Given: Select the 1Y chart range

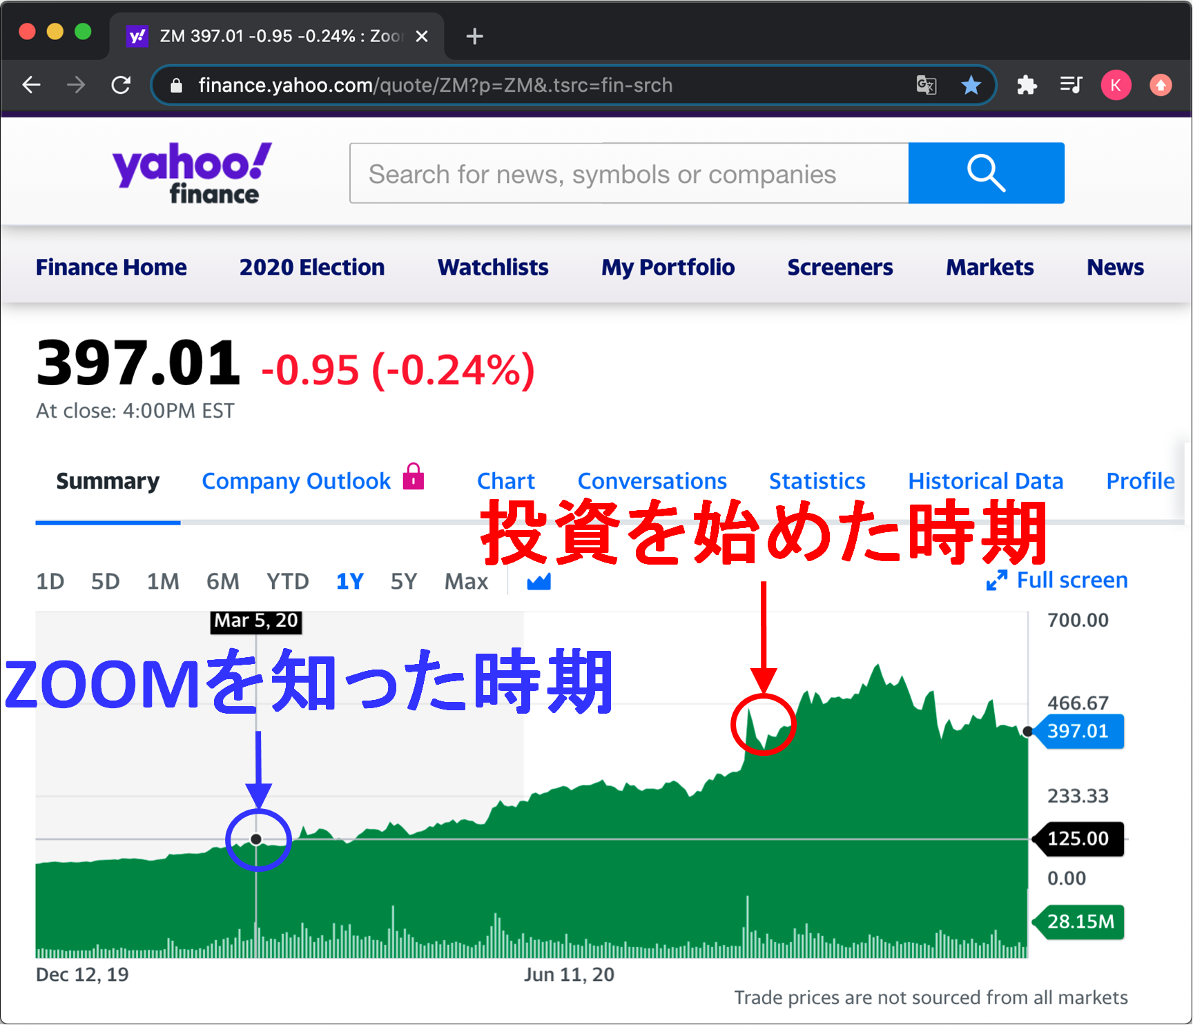Looking at the screenshot, I should pyautogui.click(x=350, y=581).
